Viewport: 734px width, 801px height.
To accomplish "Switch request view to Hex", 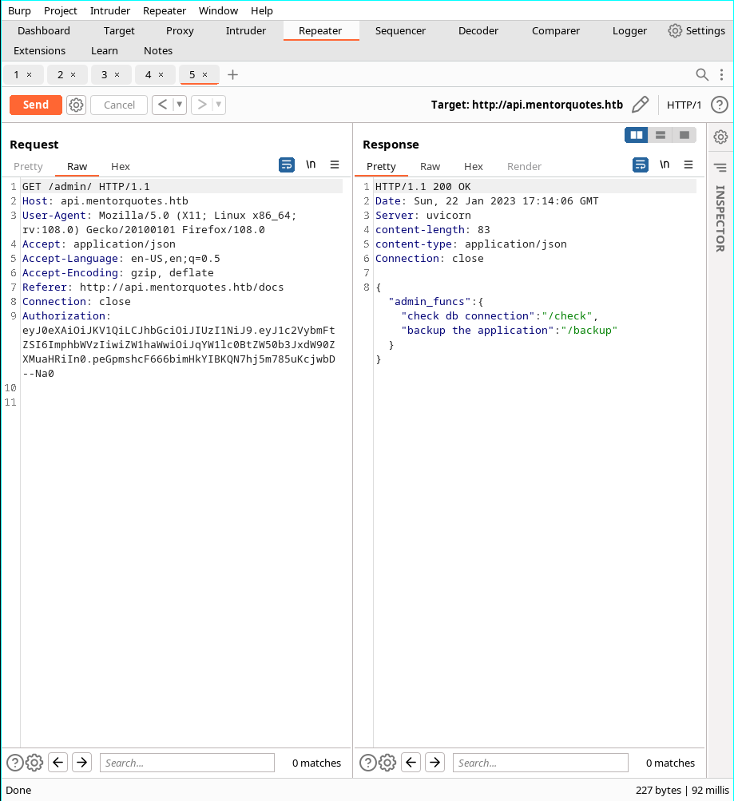I will click(x=121, y=167).
